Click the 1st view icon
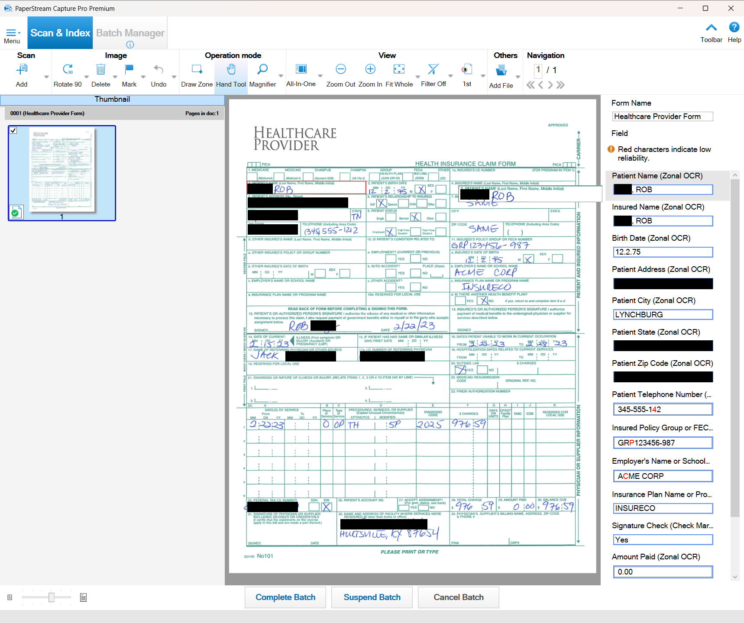744x623 pixels. point(467,69)
